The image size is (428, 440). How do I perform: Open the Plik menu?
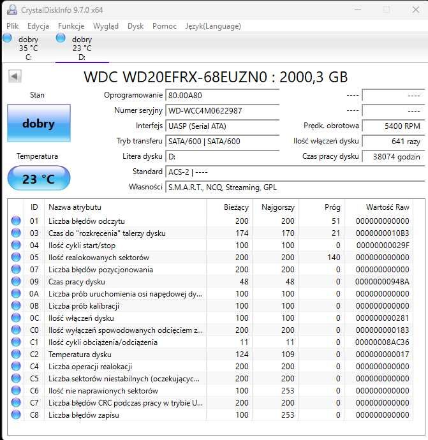(13, 26)
